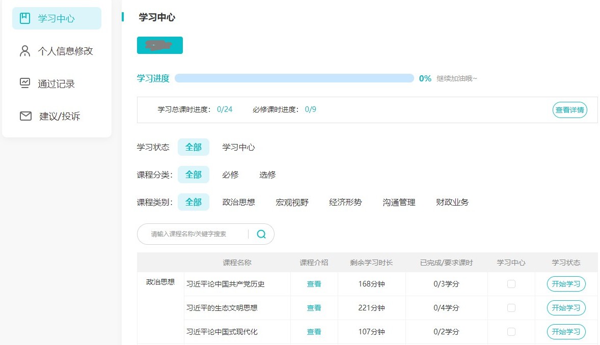Tick the checkbox for 习近平论中国共产党历史
Image resolution: width=600 pixels, height=345 pixels.
pyautogui.click(x=511, y=284)
